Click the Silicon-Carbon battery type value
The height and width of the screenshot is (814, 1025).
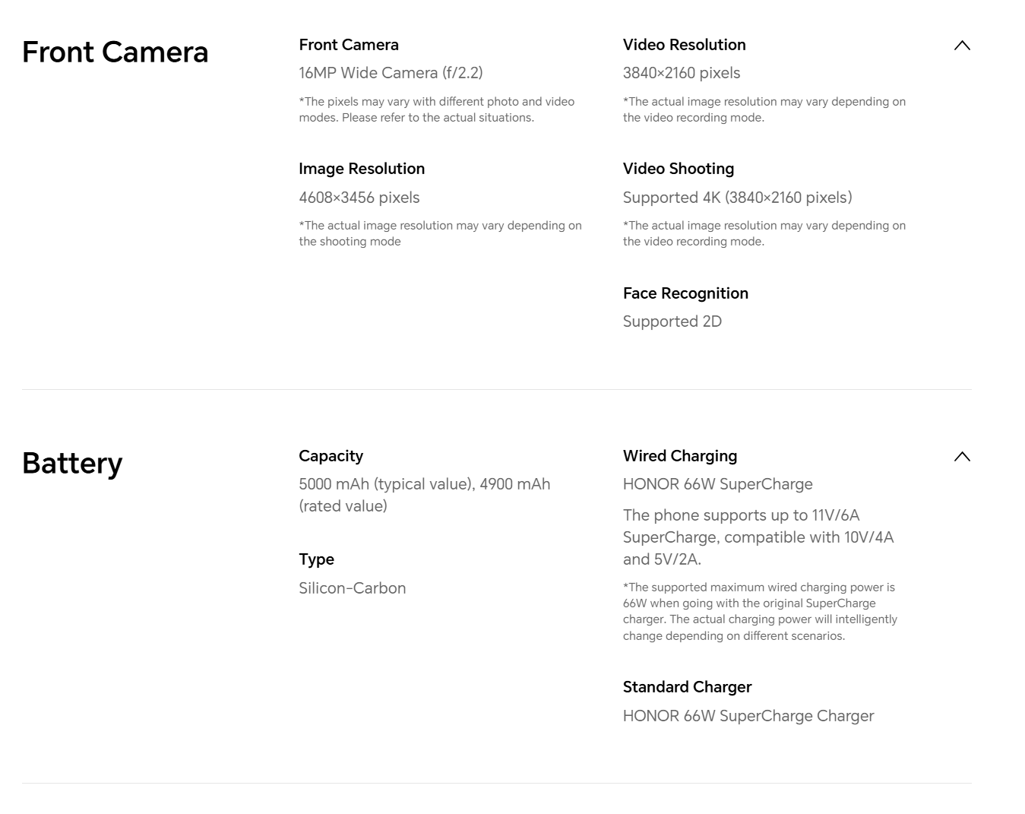tap(352, 588)
